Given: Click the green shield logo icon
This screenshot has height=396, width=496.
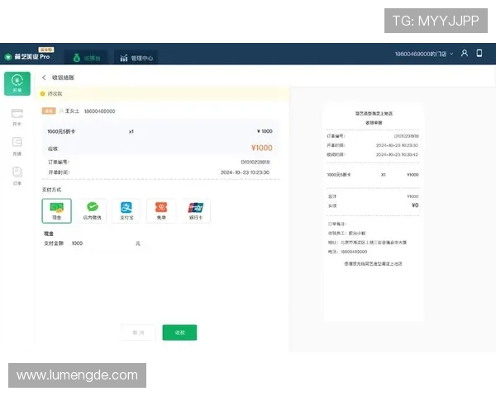Looking at the screenshot, I should pos(8,57).
